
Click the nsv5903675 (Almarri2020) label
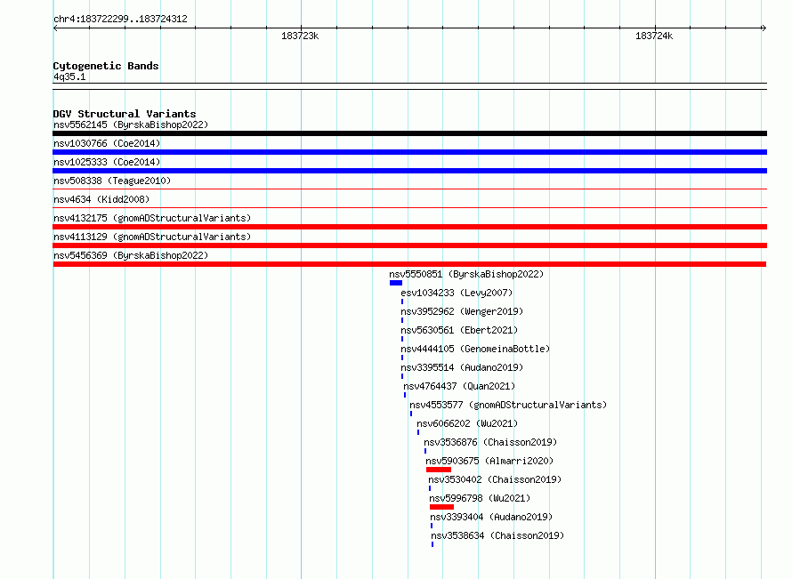pos(489,461)
